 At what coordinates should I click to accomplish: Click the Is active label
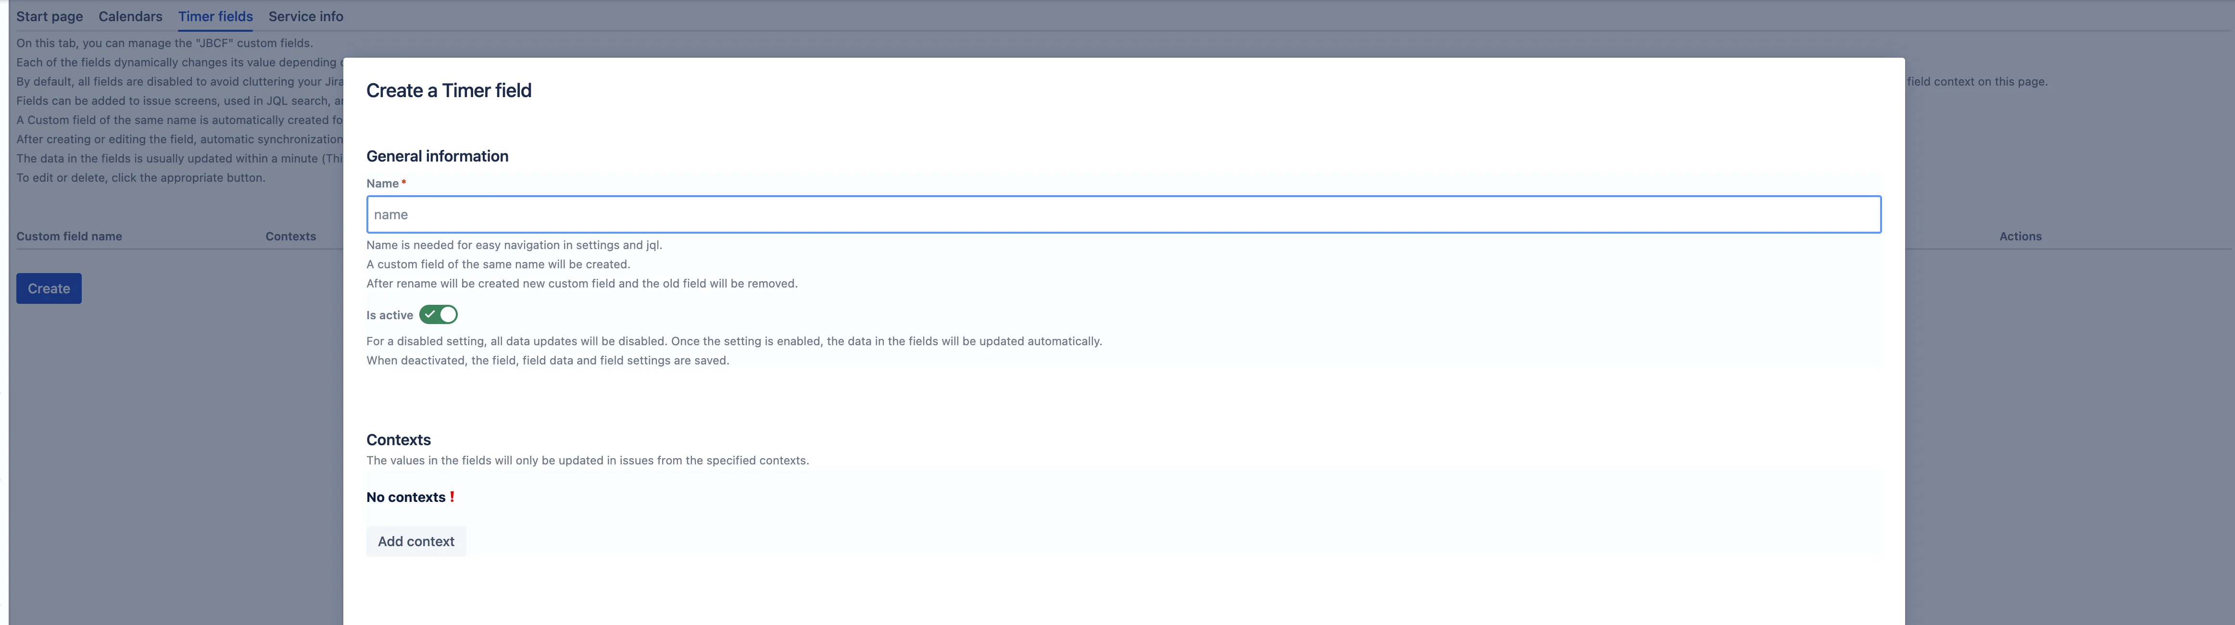(389, 315)
